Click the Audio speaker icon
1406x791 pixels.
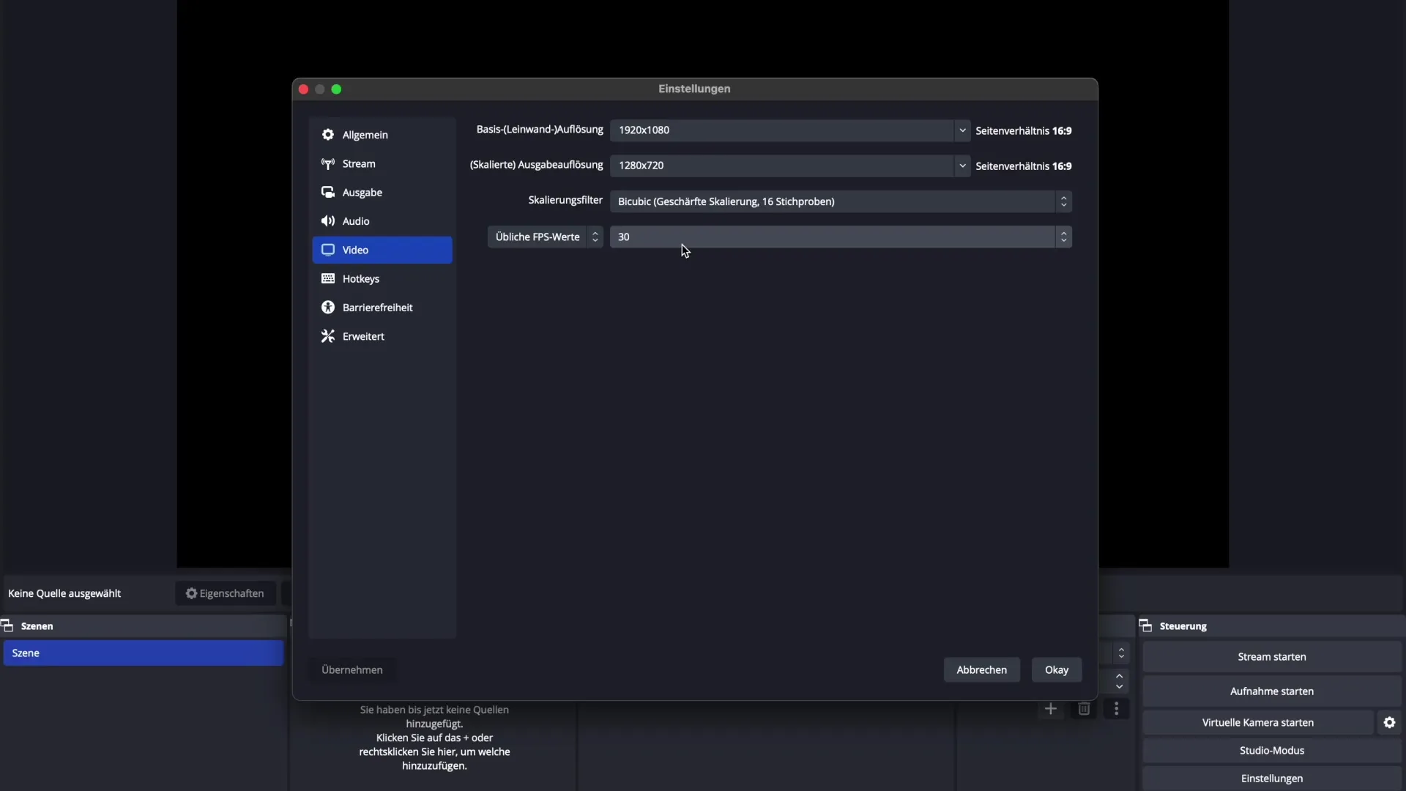tap(328, 220)
